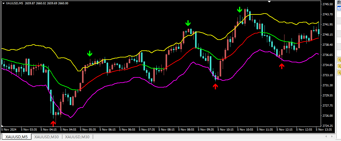Image resolution: width=341 pixels, height=141 pixels.
Task: Click the 2734.85 price scale label
Action: 328,65
